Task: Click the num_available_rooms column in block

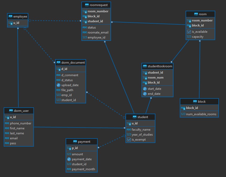Action: (x=201, y=114)
